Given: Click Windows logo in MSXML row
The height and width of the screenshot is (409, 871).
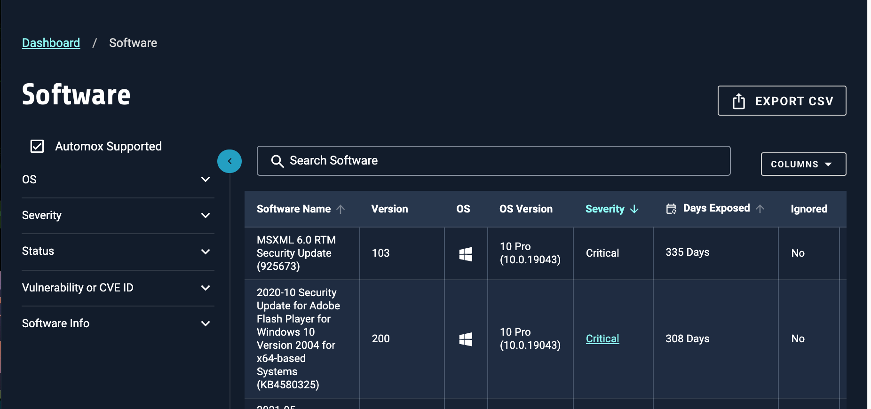Looking at the screenshot, I should tap(466, 254).
